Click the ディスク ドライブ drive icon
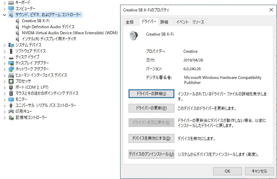This screenshot has width=277, height=179. tap(11, 58)
